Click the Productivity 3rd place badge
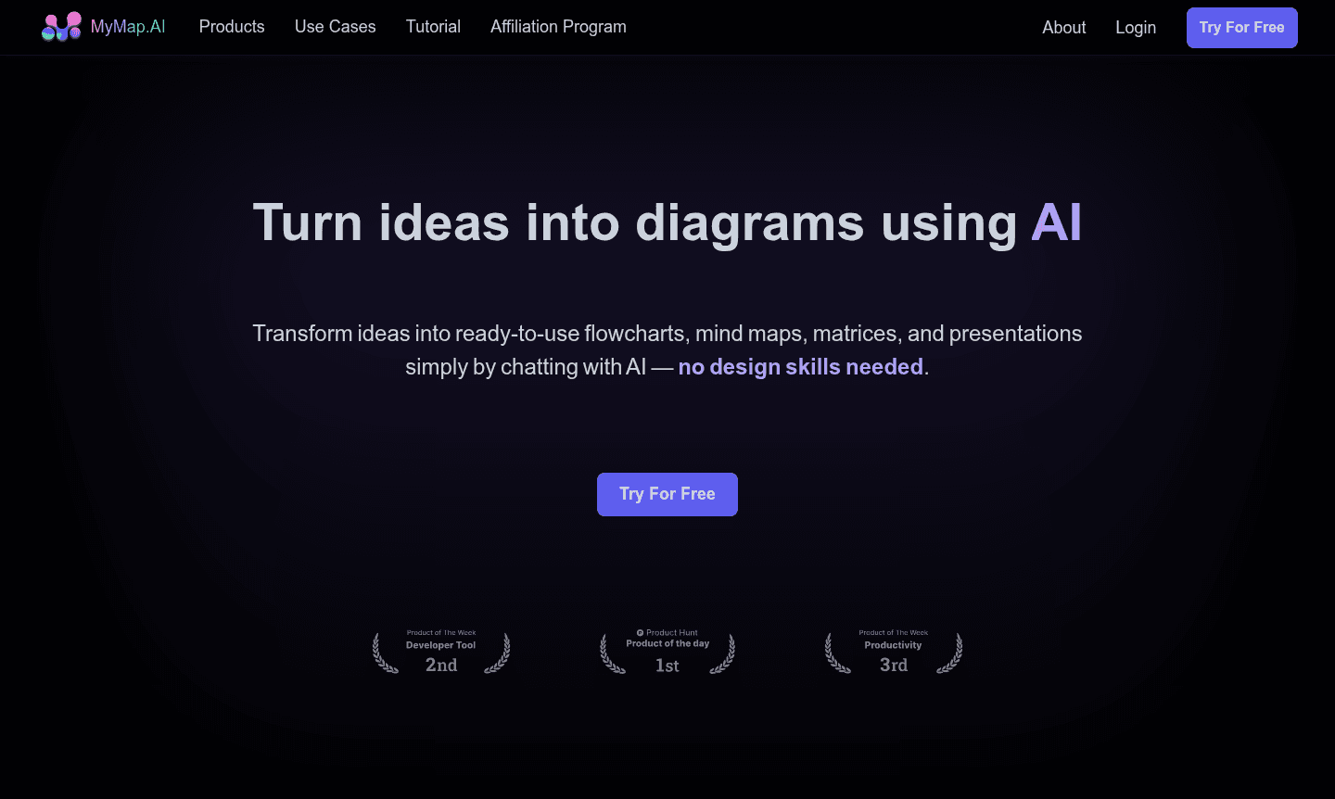Viewport: 1335px width, 799px height. (893, 652)
